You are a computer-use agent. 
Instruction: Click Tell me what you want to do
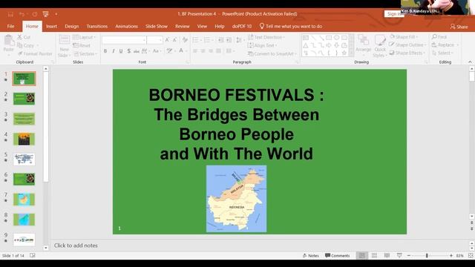pos(290,27)
